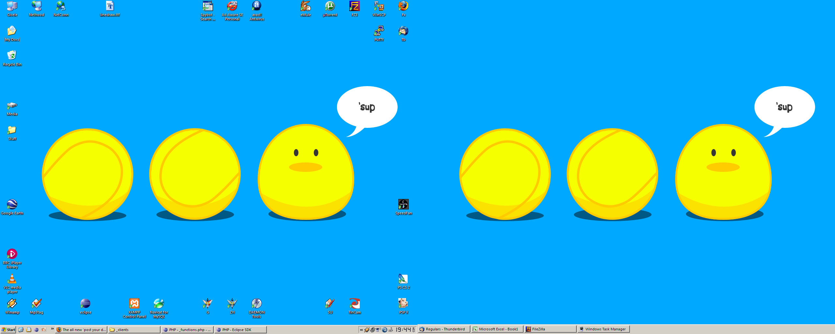Viewport: 835px width, 334px height.
Task: Show hidden system tray icons
Action: 361,330
